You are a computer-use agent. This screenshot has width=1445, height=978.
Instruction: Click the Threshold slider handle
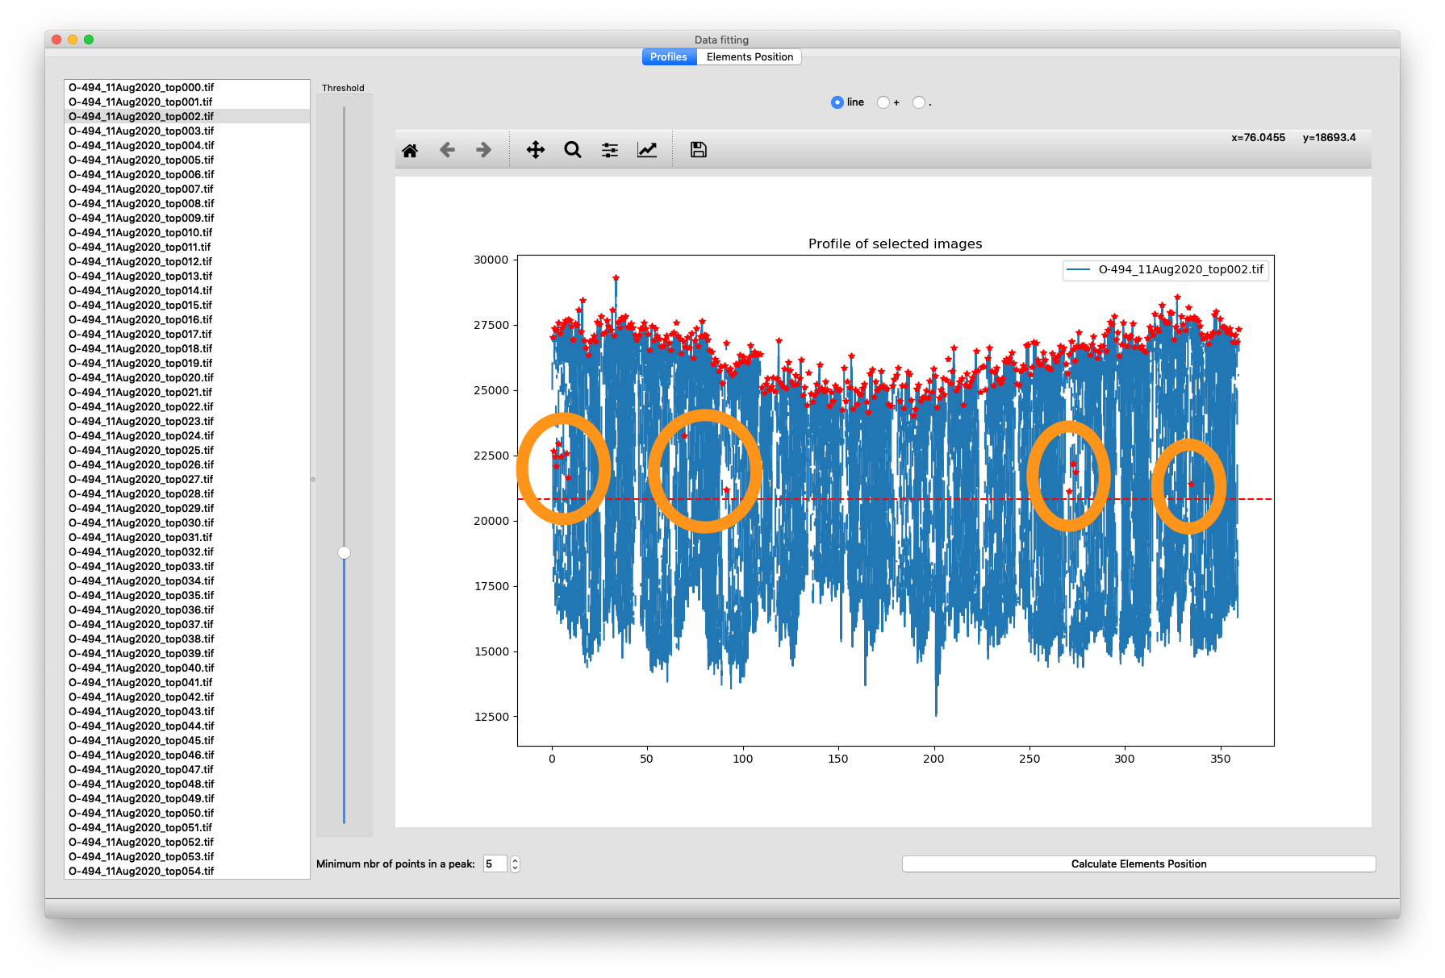[x=345, y=553]
